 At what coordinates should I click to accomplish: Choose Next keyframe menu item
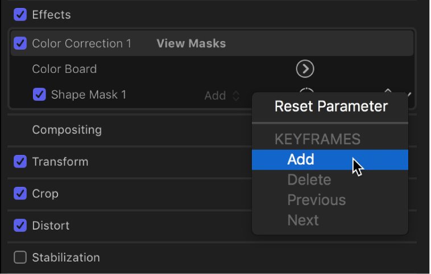[x=302, y=220]
